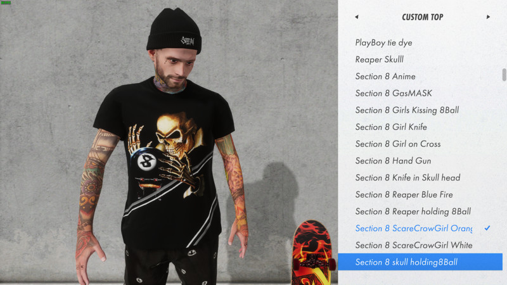Select Section 8 Hand Gun top
The image size is (507, 285).
[x=393, y=161]
